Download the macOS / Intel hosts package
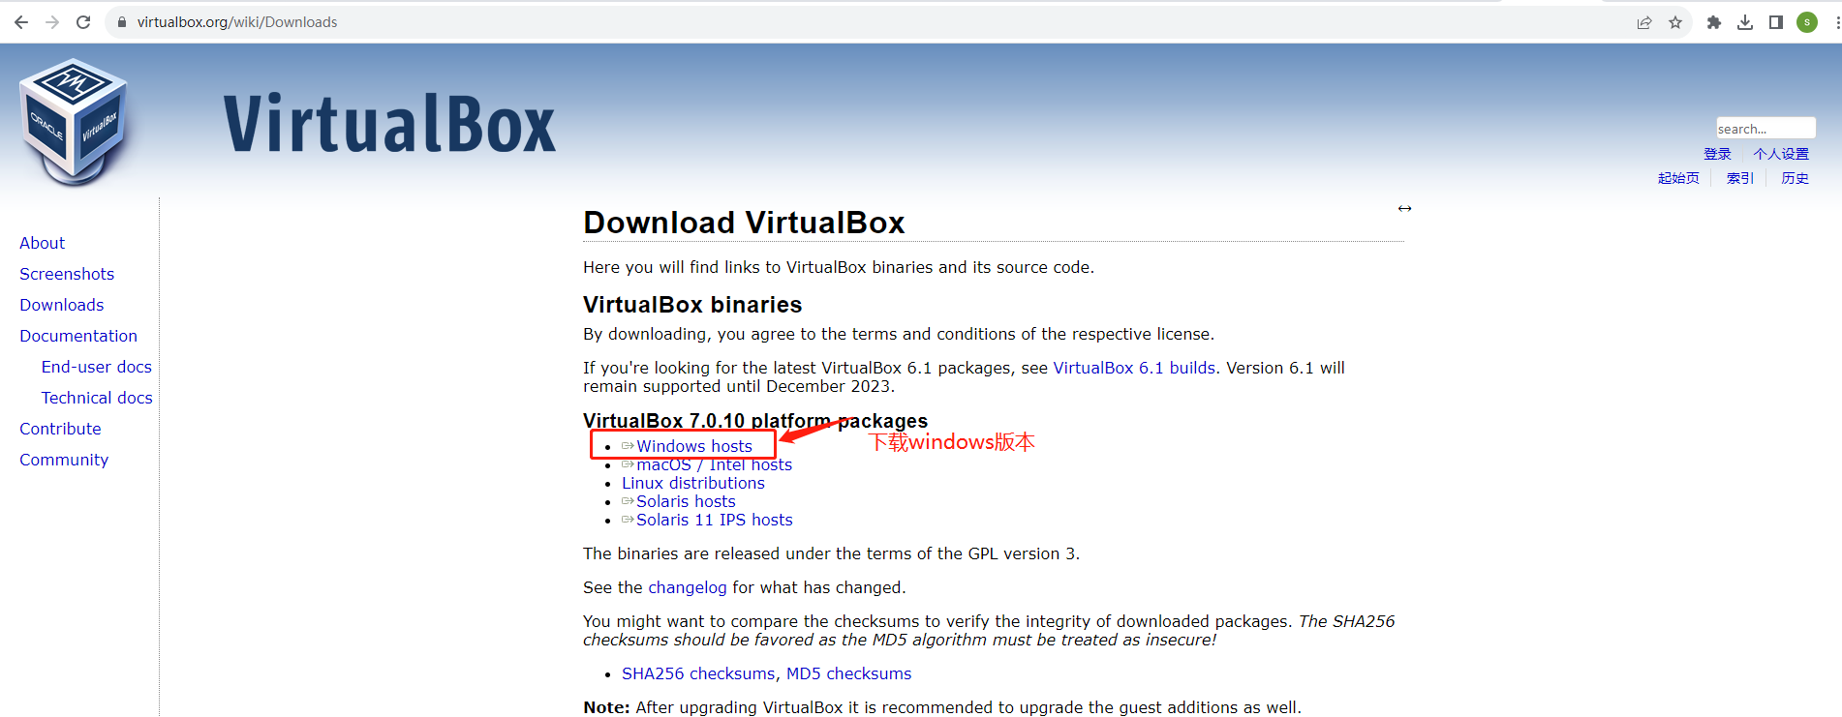 click(714, 464)
